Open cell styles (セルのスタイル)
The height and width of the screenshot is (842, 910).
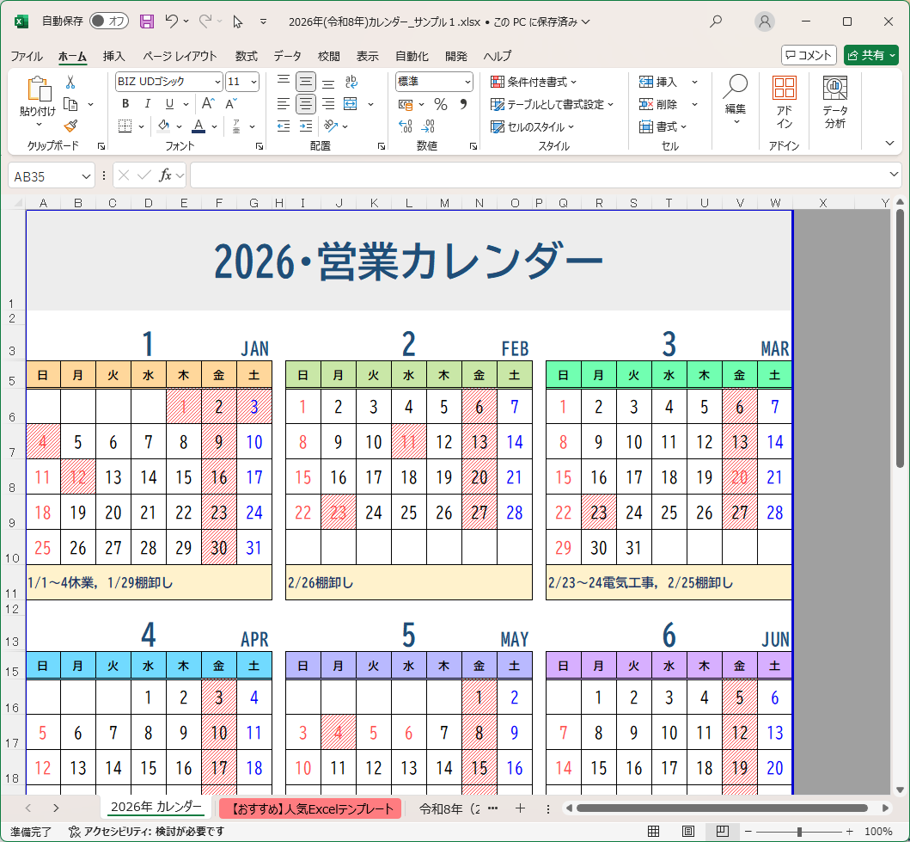(537, 126)
